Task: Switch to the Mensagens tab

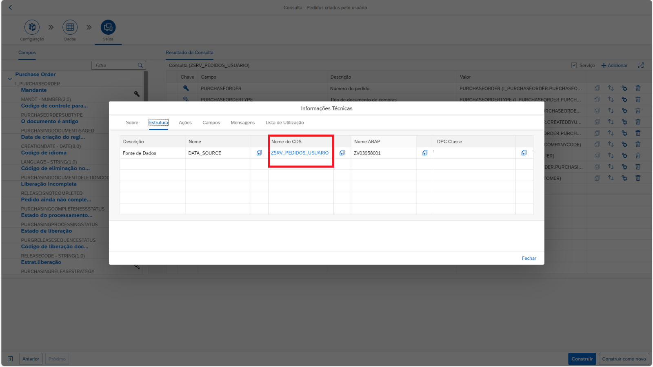Action: 242,122
